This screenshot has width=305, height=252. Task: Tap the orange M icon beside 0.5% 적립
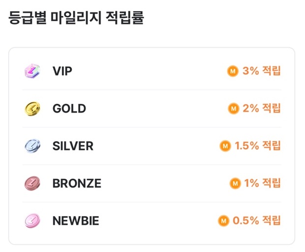(223, 220)
